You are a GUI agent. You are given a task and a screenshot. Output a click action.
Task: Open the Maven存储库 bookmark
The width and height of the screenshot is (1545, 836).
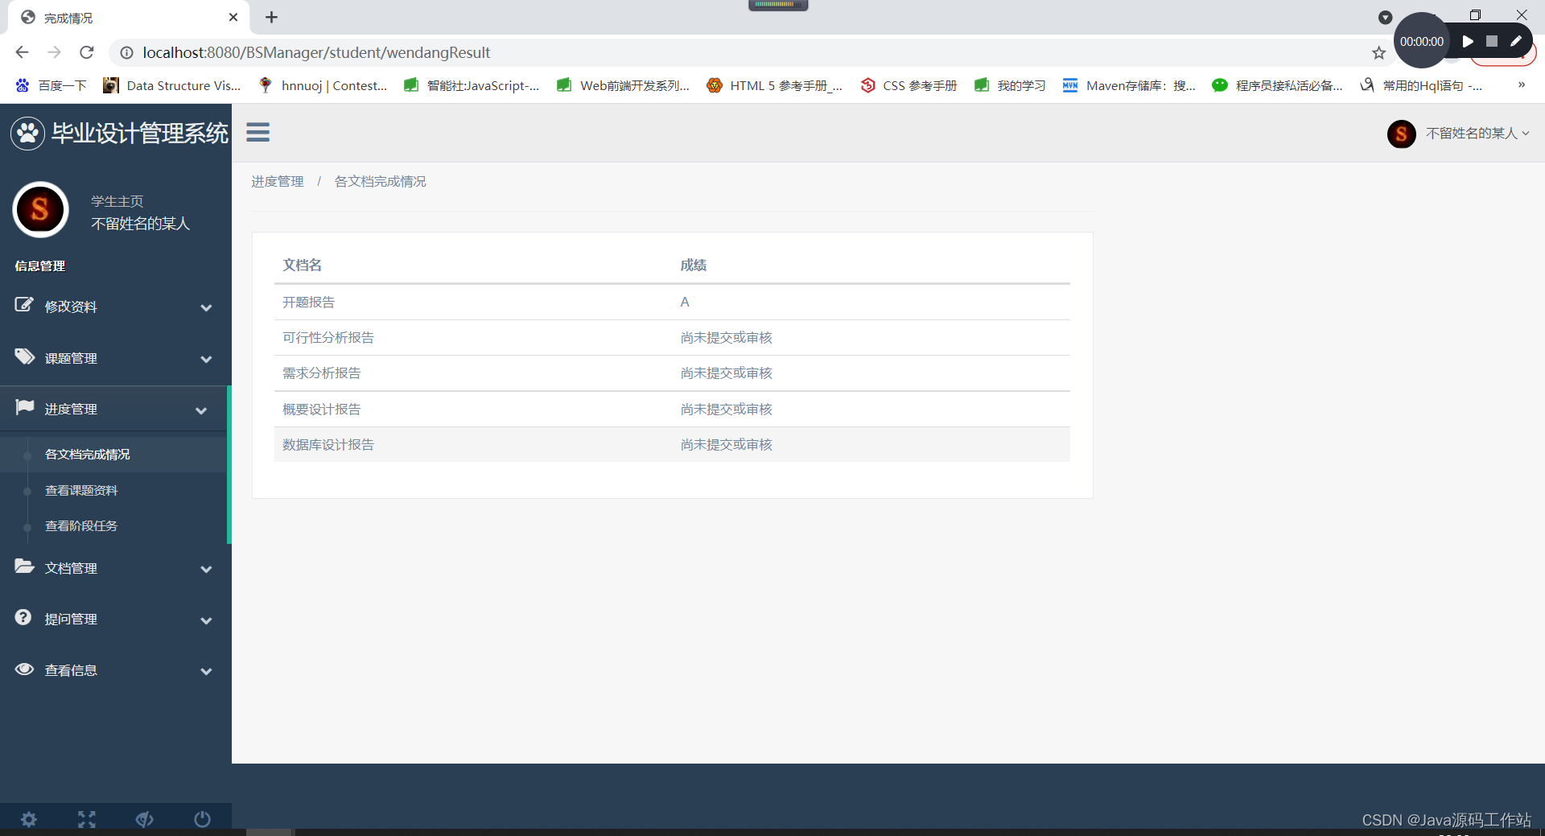[1129, 85]
